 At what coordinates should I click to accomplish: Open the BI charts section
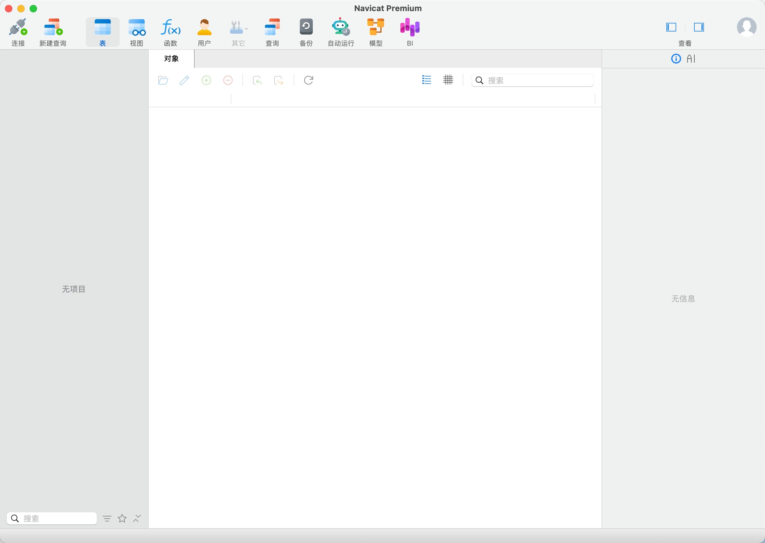(x=410, y=32)
